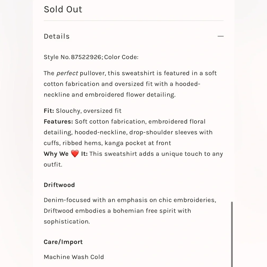Viewport: 267px width, 267px height.
Task: Click the Machine Wash Cold text
Action: (74, 257)
